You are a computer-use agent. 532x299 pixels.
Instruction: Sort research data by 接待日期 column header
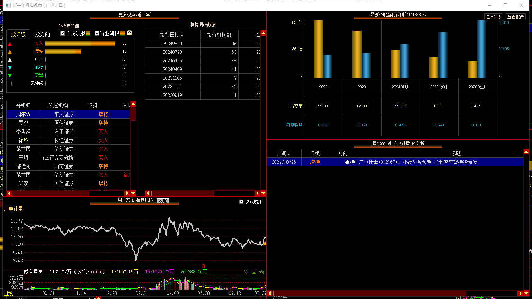click(171, 35)
